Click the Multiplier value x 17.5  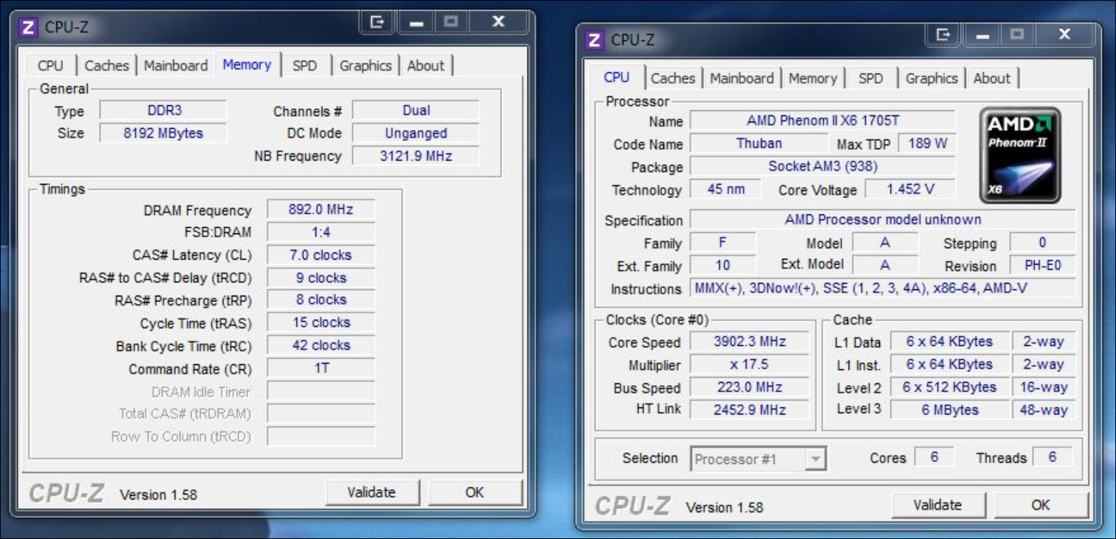tap(750, 364)
